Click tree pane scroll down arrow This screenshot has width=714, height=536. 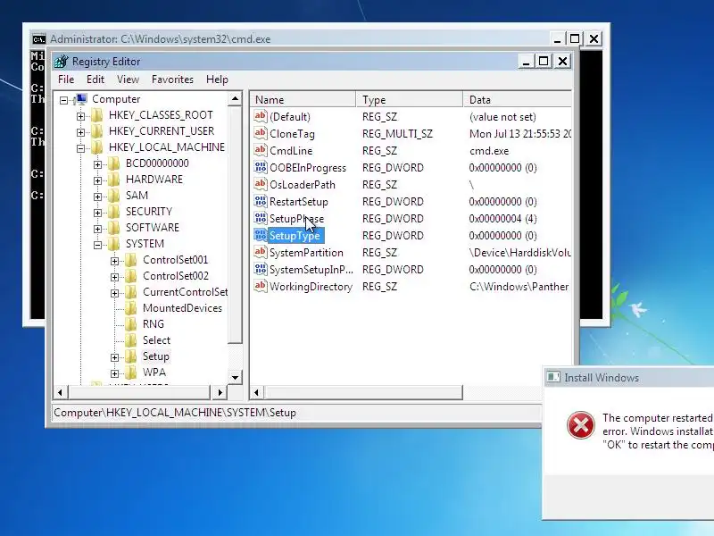pyautogui.click(x=235, y=377)
